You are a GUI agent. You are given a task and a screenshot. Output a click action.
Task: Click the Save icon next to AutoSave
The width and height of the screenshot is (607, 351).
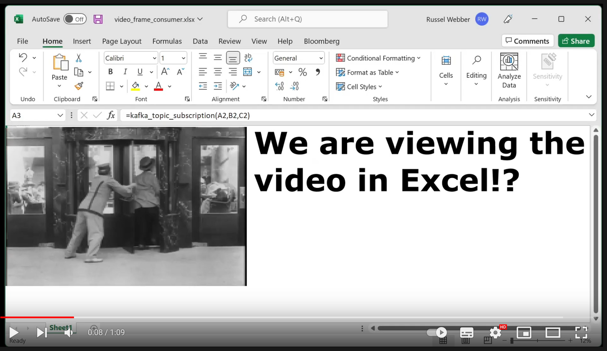[98, 19]
